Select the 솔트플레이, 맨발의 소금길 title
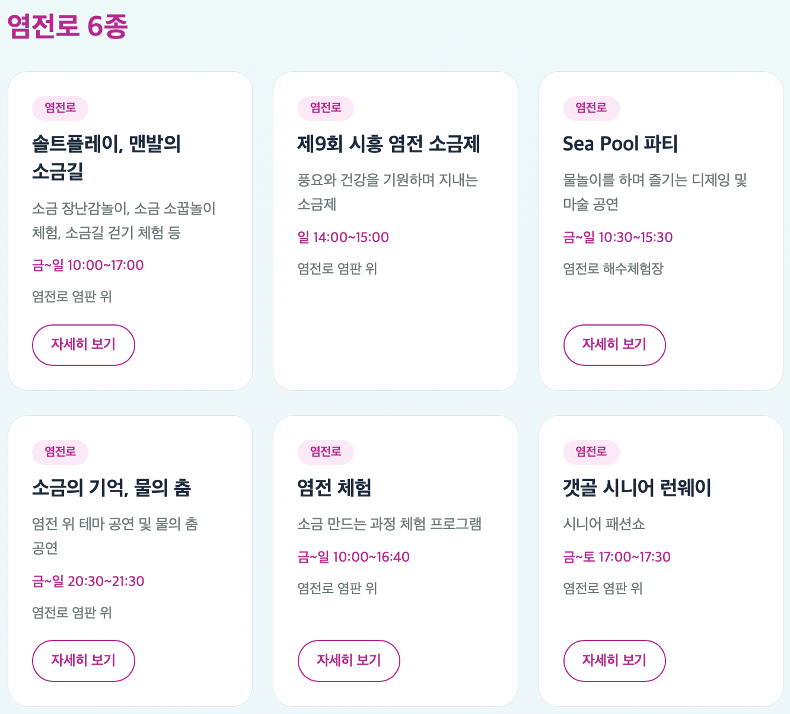Viewport: 790px width, 714px height. [x=107, y=157]
